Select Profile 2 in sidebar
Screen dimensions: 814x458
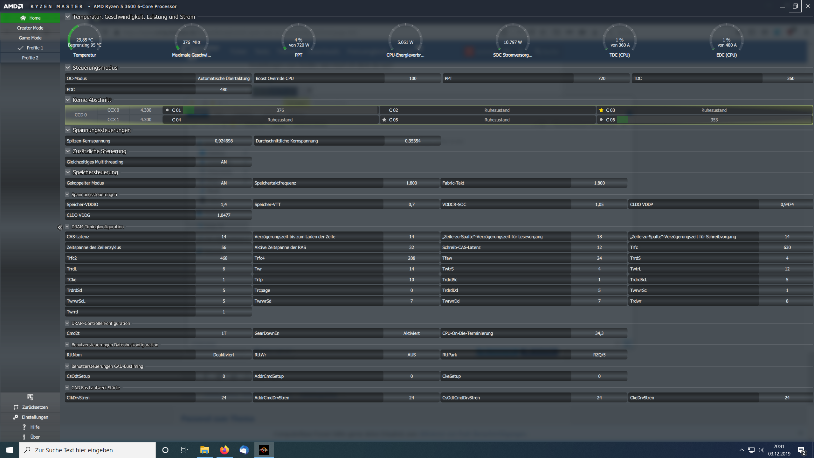(x=30, y=58)
